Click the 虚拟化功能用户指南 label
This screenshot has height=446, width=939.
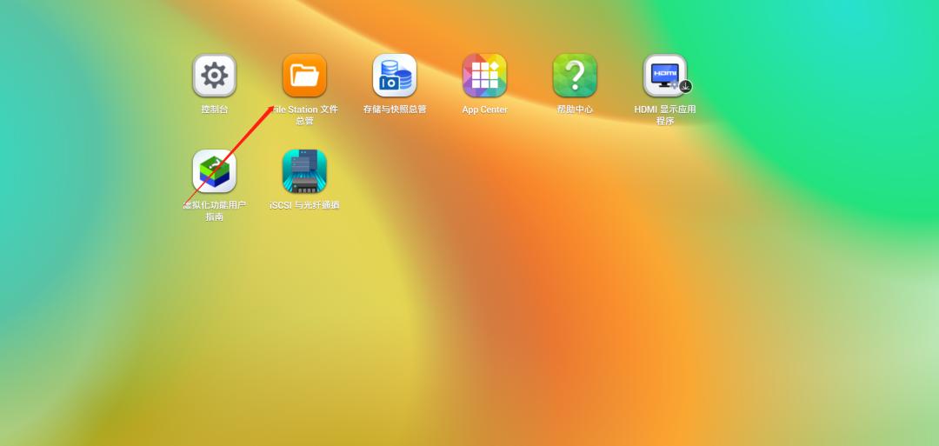coord(215,210)
